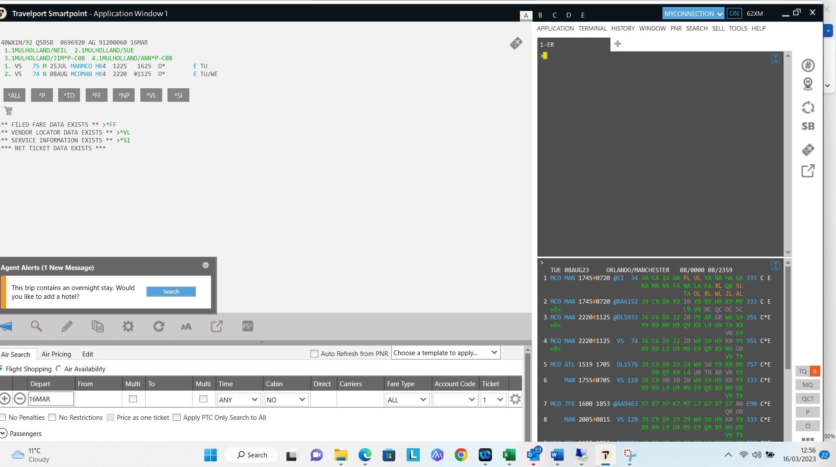Image resolution: width=836 pixels, height=467 pixels.
Task: Click the magnifier search tool icon
Action: [36, 326]
